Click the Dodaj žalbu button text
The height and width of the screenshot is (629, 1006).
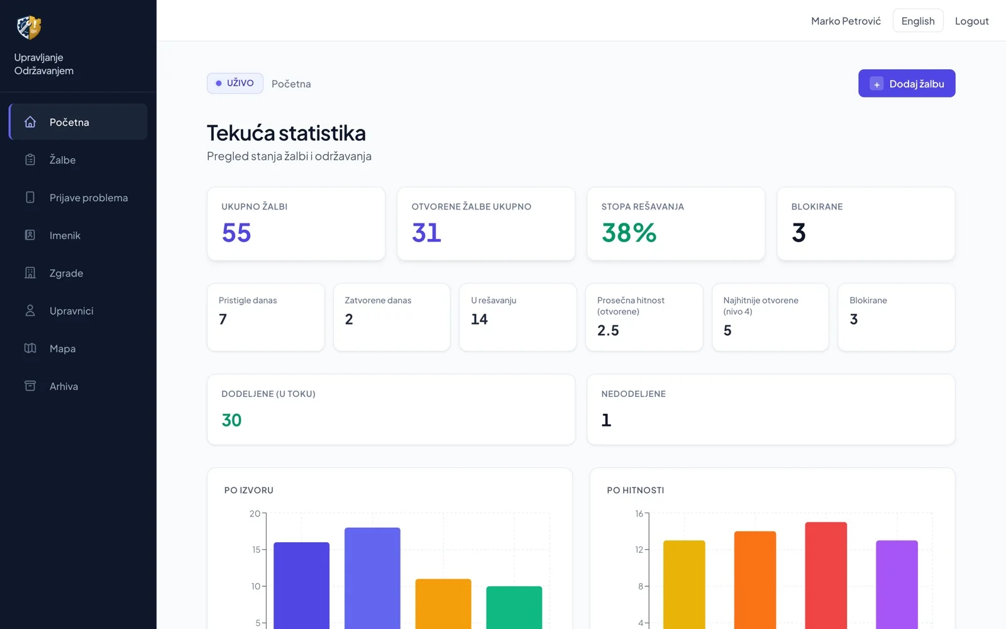pyautogui.click(x=917, y=84)
